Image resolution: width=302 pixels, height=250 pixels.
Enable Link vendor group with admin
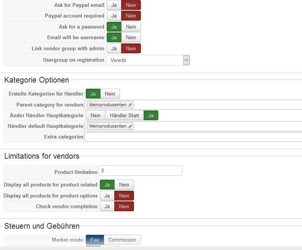click(114, 48)
